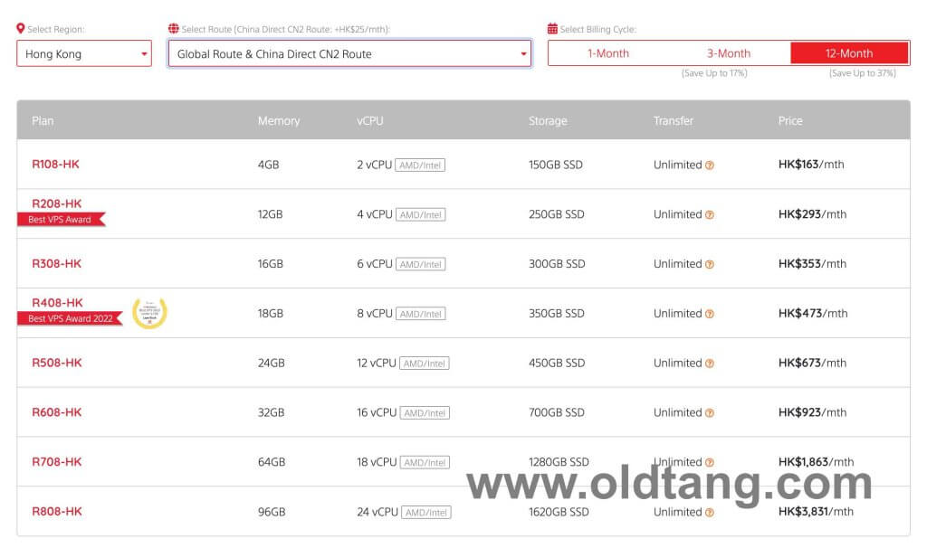927x548 pixels.
Task: Select the 1-Month billing cycle
Action: (608, 53)
